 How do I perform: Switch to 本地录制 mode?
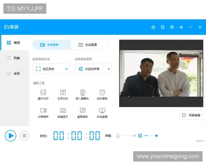point(51,45)
